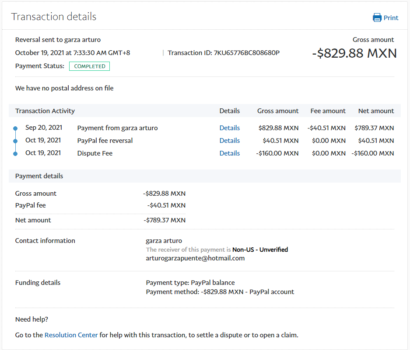
Task: Select the Payment from garza arturo label
Action: point(117,128)
